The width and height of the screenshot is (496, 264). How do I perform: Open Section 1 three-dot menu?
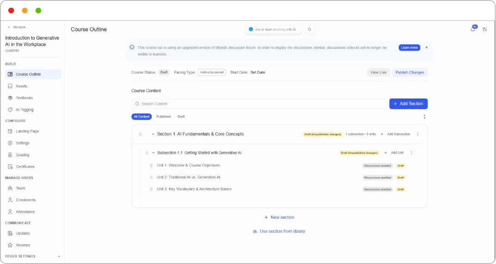click(x=418, y=134)
